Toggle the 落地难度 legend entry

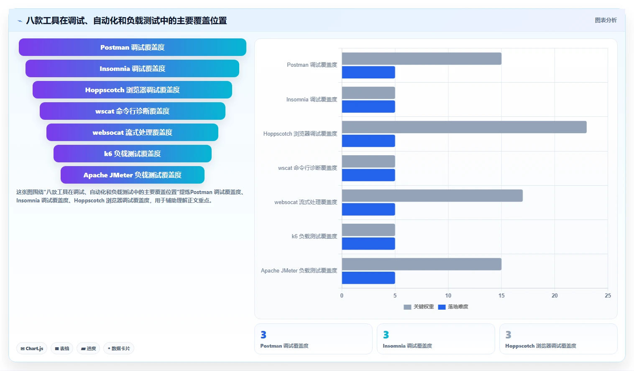pos(453,307)
